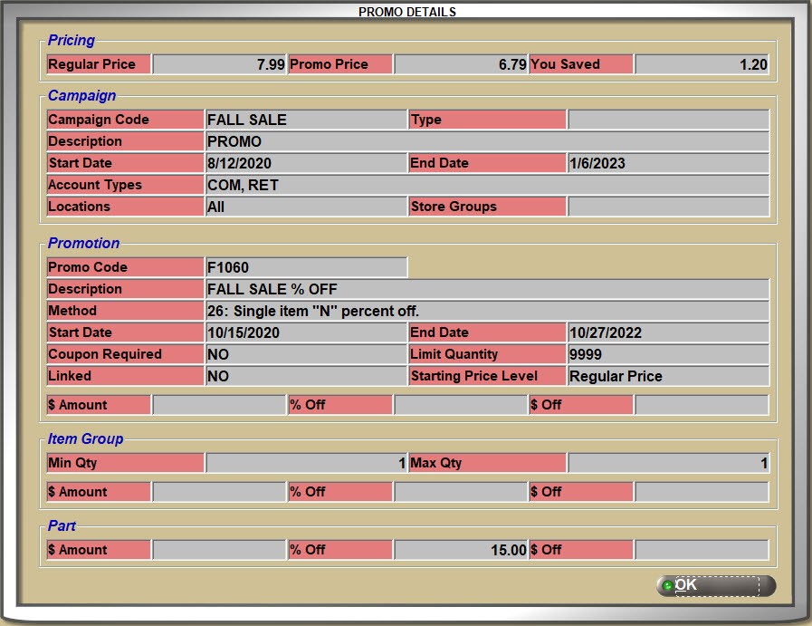Select Starting Price Level Regular Price field
812x626 pixels.
[x=668, y=376]
